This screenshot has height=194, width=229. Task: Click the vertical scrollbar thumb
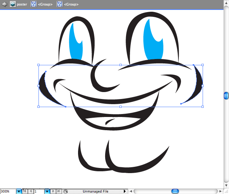point(226,96)
